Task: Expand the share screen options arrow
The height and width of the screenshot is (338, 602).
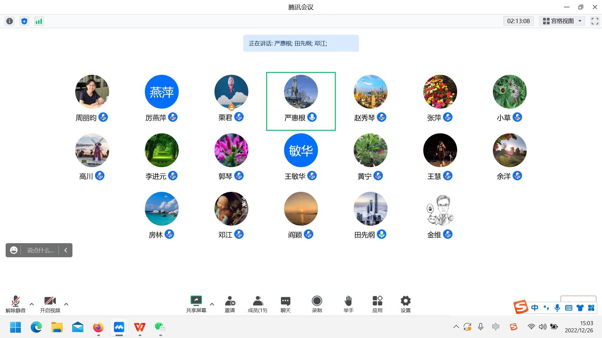Action: point(212,304)
